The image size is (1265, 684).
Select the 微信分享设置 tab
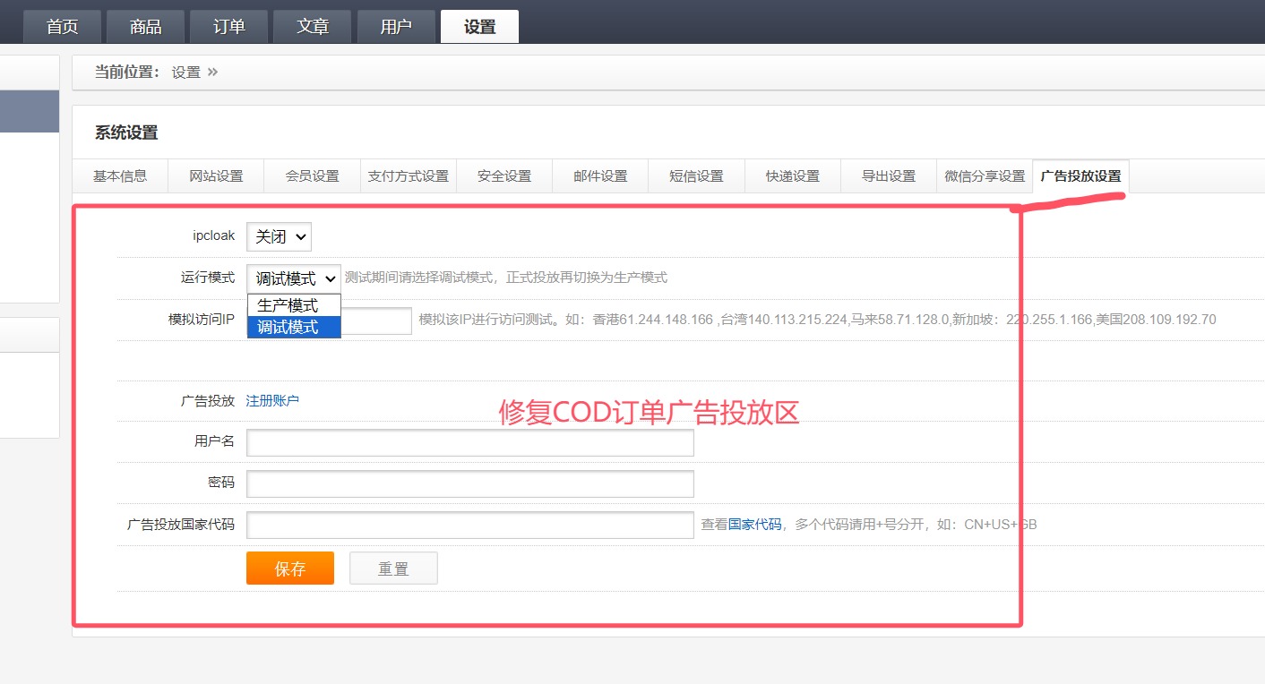click(x=985, y=176)
